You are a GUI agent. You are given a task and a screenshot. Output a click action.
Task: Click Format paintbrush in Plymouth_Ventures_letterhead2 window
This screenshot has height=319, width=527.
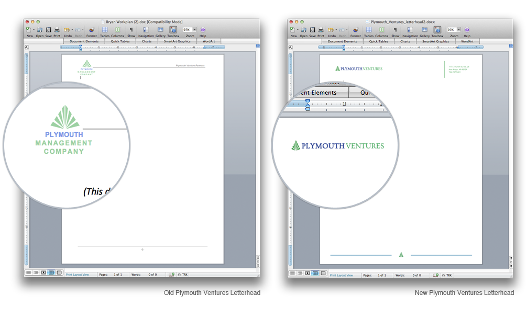coord(355,30)
